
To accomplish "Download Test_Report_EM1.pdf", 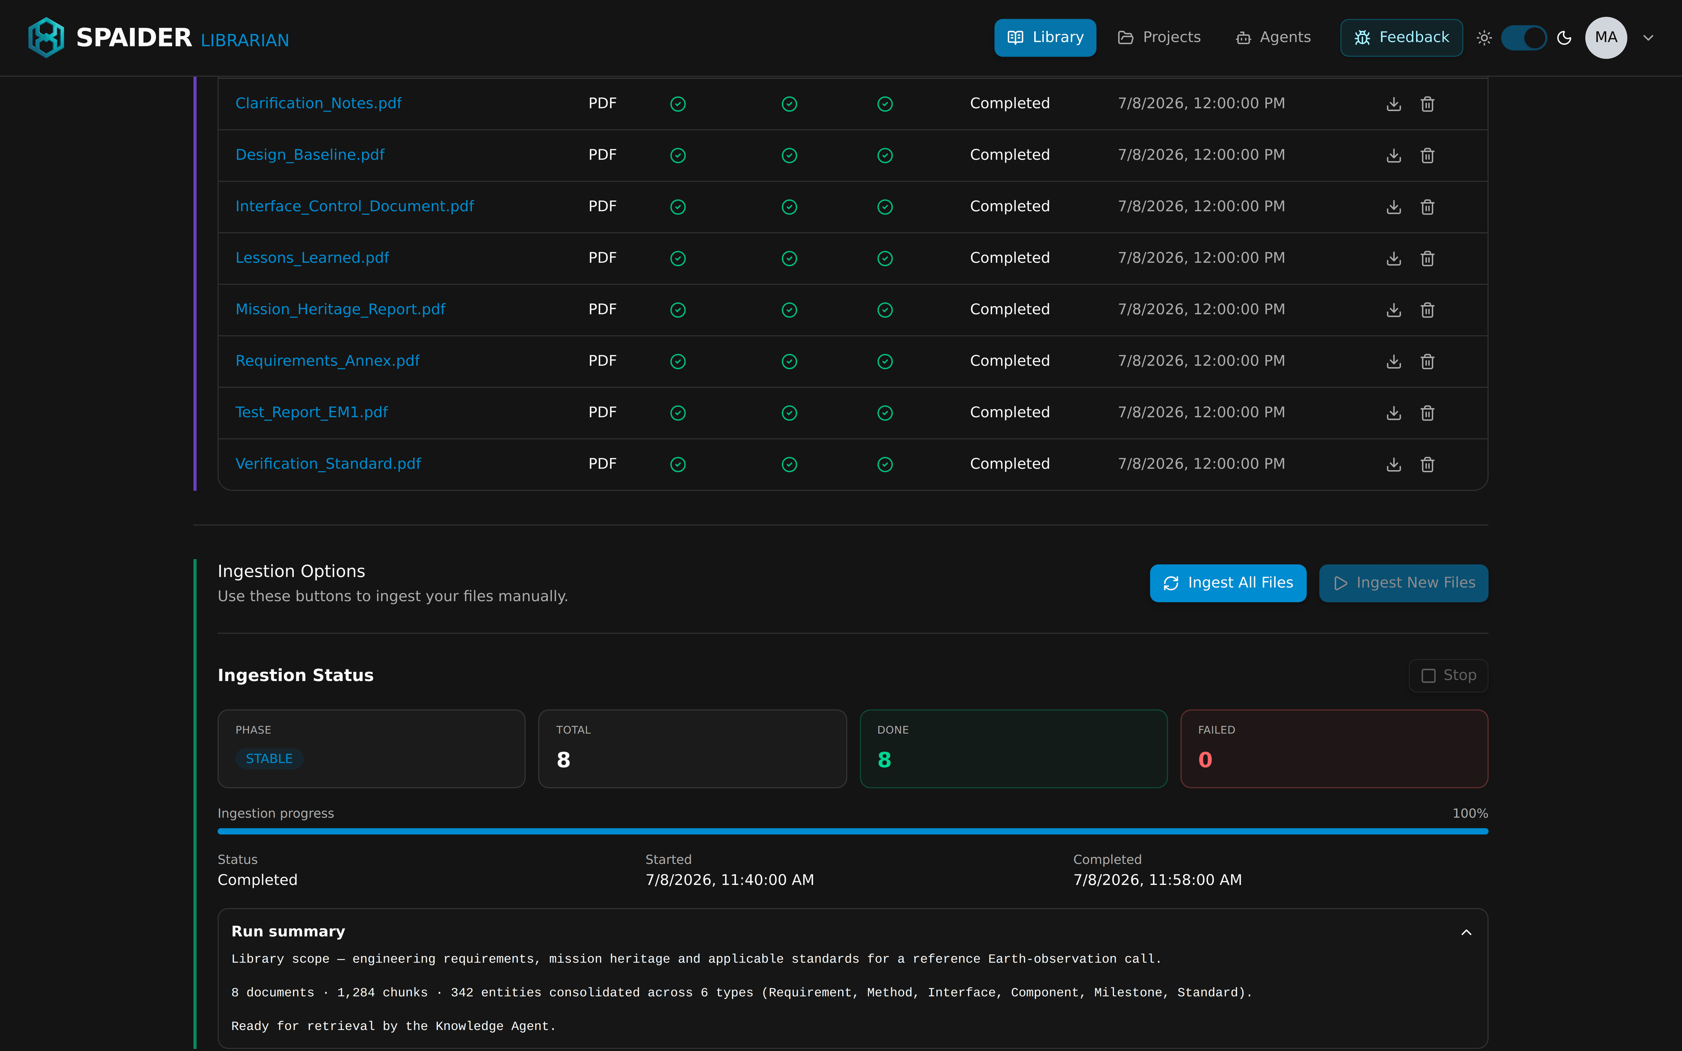I will click(x=1393, y=412).
